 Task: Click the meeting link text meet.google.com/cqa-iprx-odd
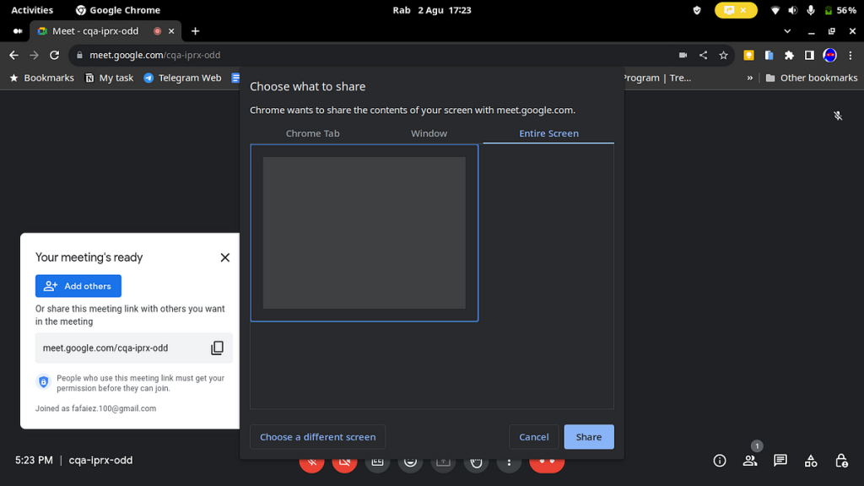[x=105, y=348]
